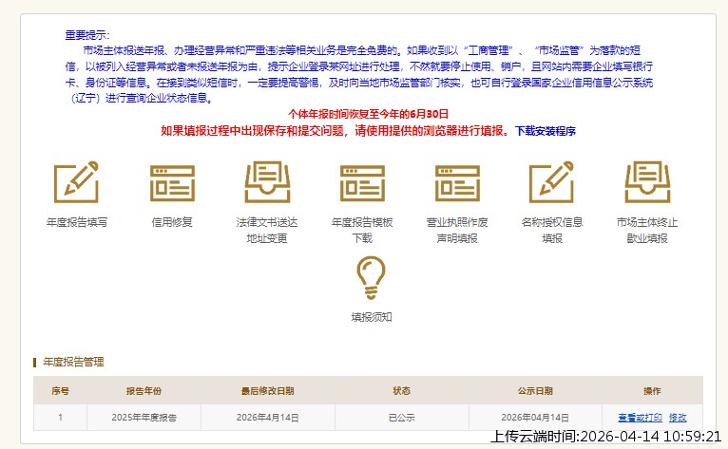This screenshot has height=449, width=728.
Task: Click the red 个体年报时间恢复至今年的6月30日 notice
Action: (x=368, y=114)
